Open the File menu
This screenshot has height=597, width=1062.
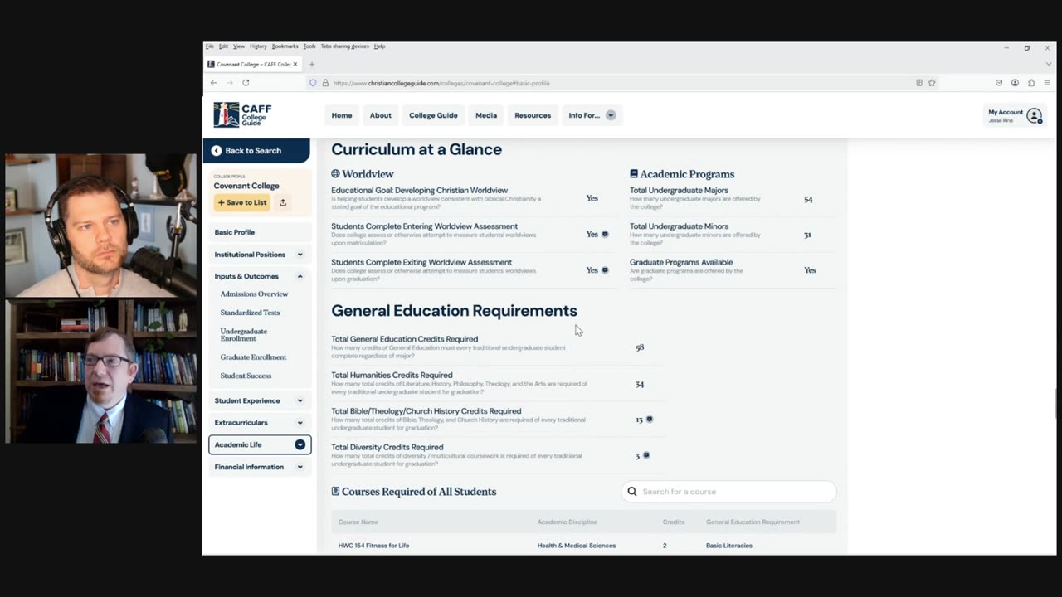(210, 46)
